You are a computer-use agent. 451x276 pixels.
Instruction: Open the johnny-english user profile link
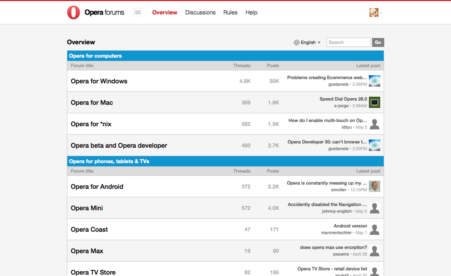coord(337,211)
